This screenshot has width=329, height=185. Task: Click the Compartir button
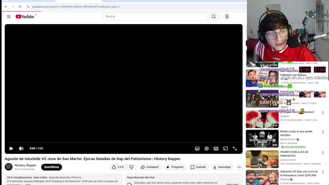click(150, 167)
